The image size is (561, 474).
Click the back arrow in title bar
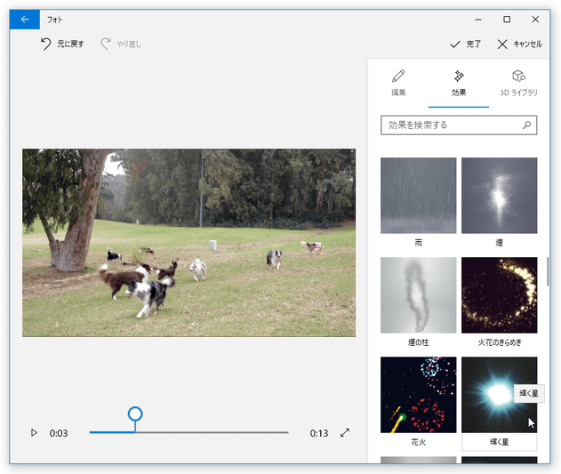click(24, 19)
